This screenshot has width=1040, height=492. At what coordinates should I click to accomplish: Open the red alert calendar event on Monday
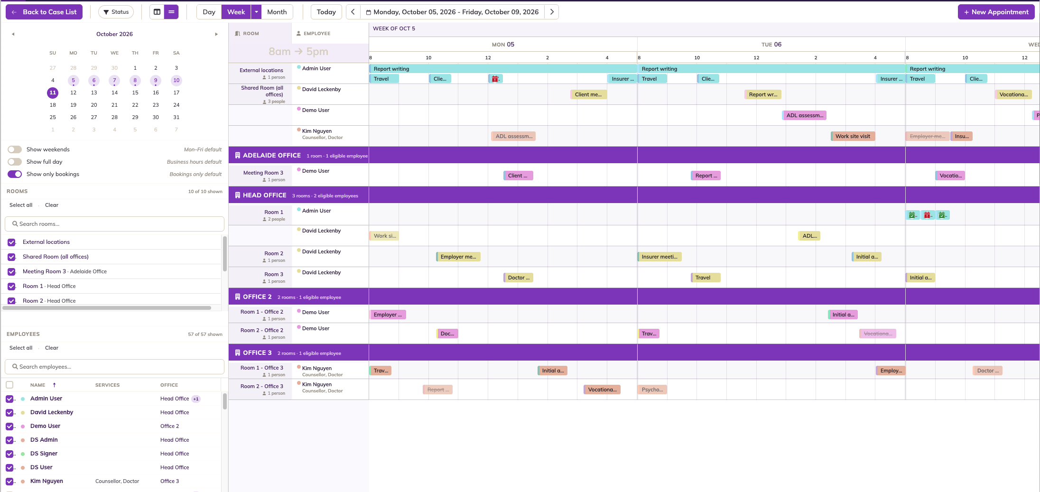(x=495, y=79)
